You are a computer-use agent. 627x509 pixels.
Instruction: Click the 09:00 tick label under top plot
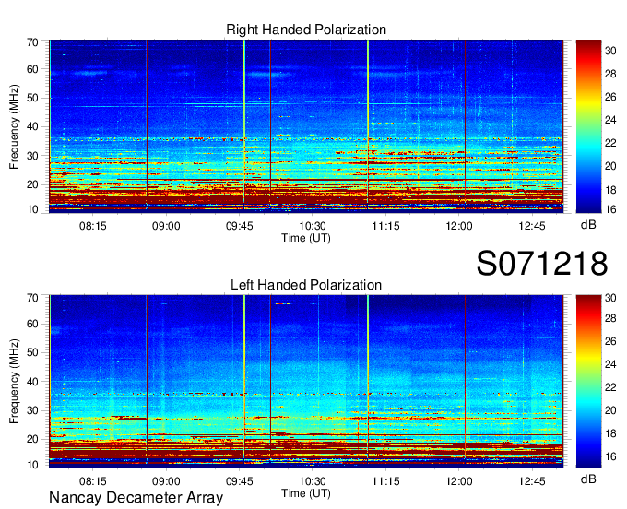point(166,226)
